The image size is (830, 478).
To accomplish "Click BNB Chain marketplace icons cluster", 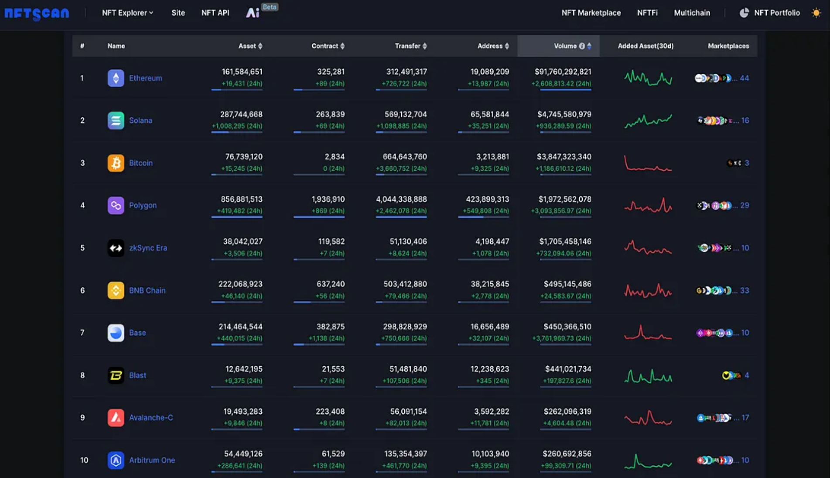I will click(714, 290).
